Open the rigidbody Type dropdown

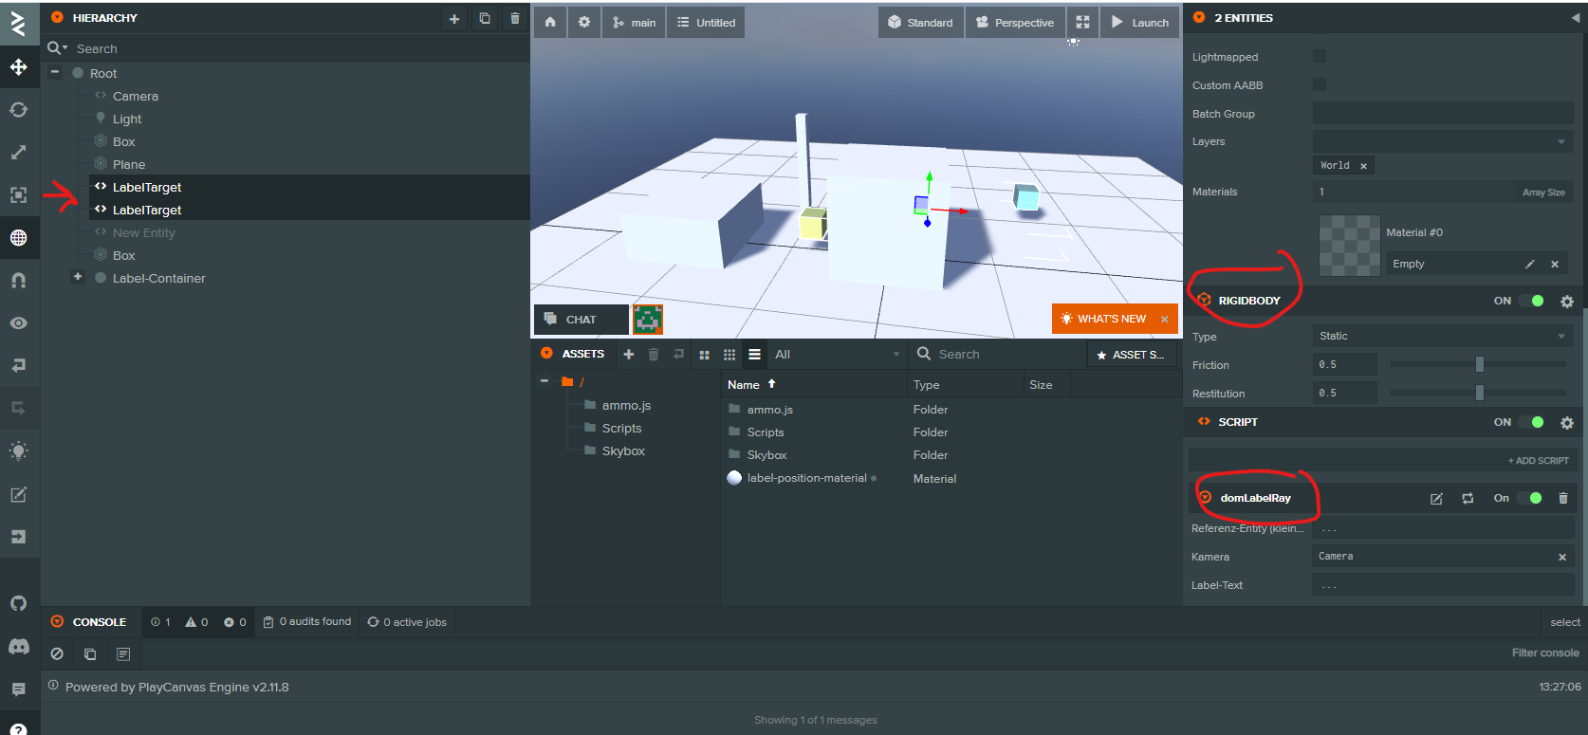pyautogui.click(x=1442, y=336)
